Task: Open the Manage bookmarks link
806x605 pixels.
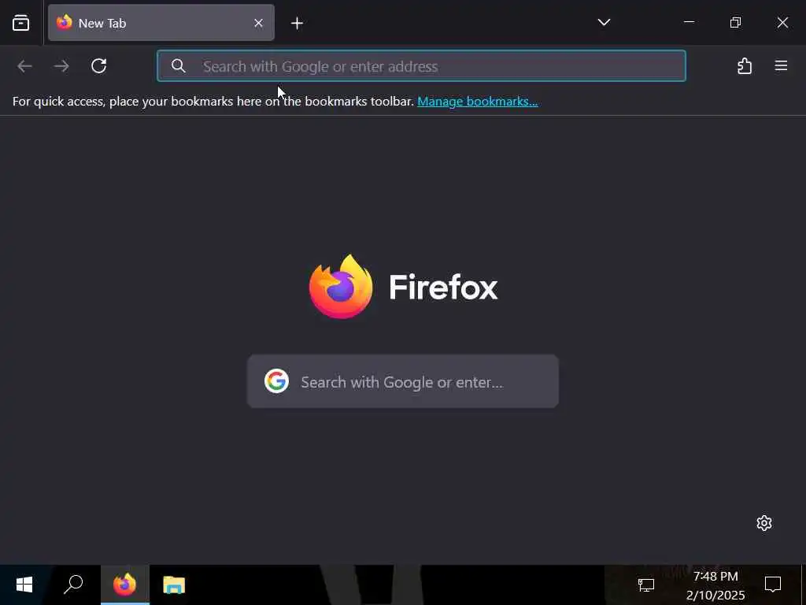Action: pyautogui.click(x=478, y=102)
